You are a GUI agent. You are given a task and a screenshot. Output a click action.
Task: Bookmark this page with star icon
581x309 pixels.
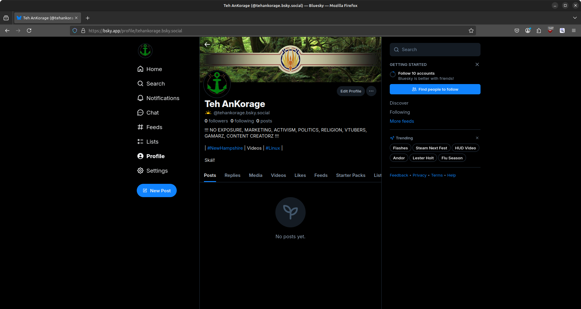tap(471, 31)
